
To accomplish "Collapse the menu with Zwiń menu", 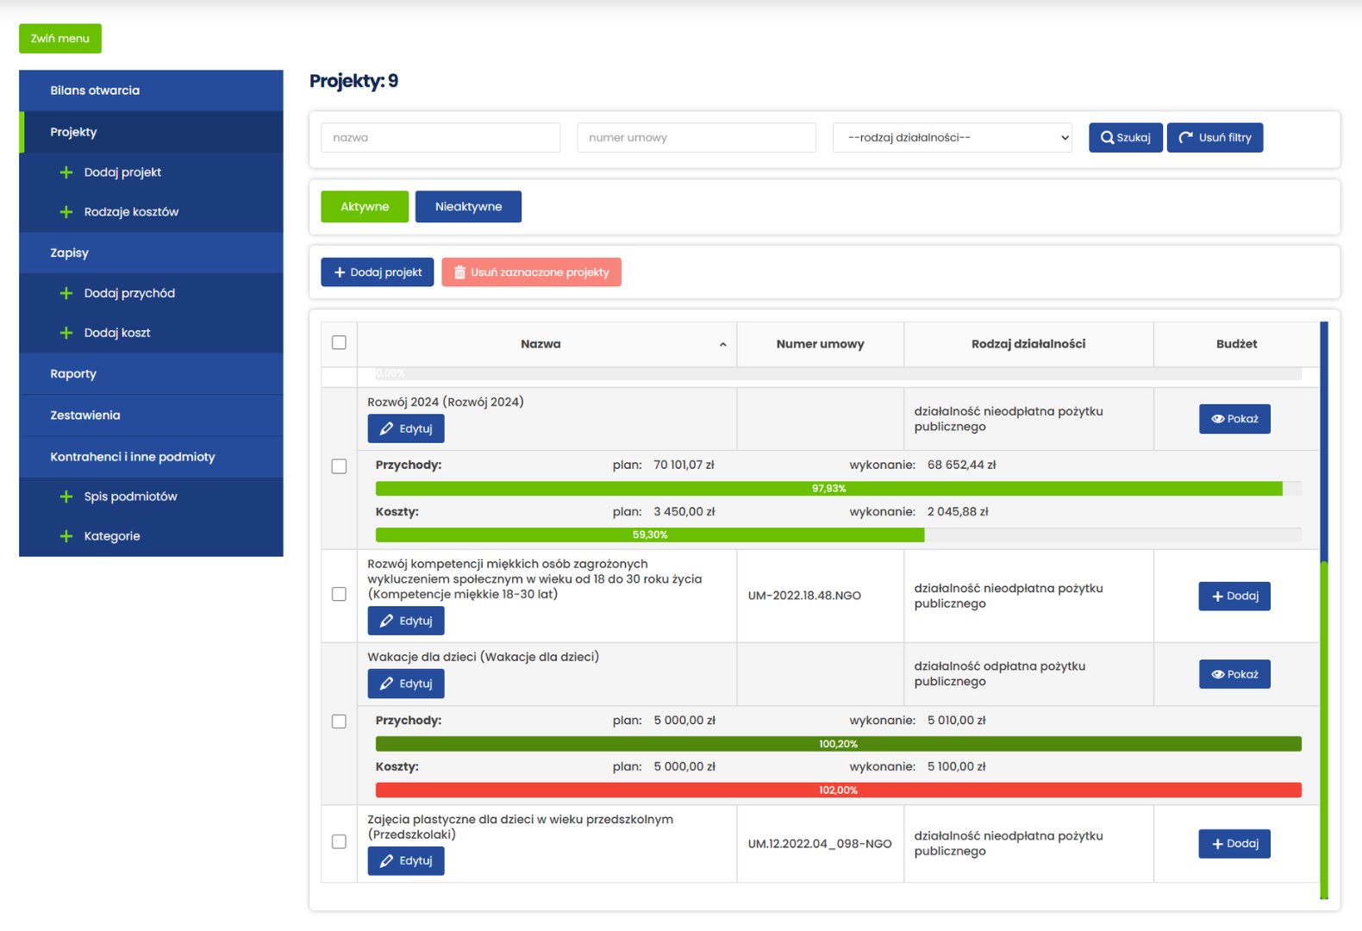I will pyautogui.click(x=60, y=39).
